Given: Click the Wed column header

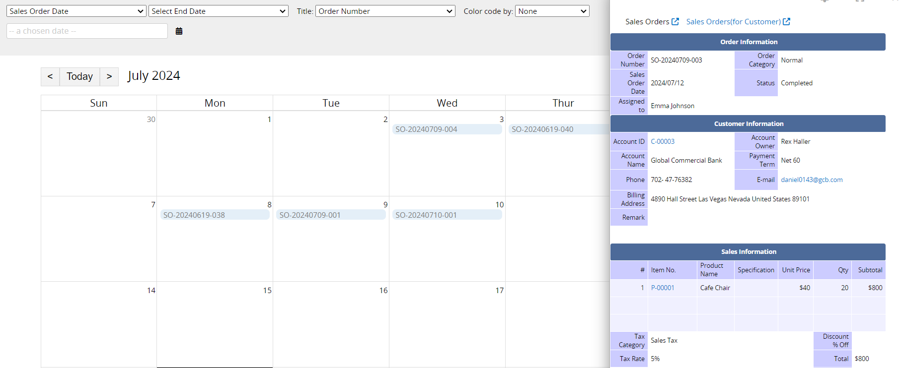Looking at the screenshot, I should pyautogui.click(x=447, y=103).
